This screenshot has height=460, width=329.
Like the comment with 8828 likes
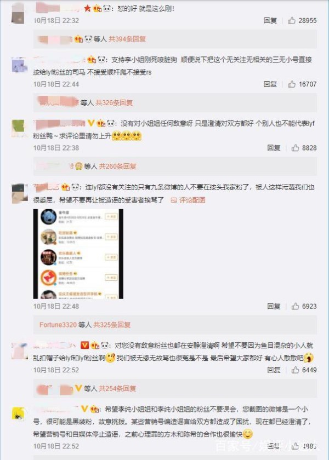tap(295, 148)
